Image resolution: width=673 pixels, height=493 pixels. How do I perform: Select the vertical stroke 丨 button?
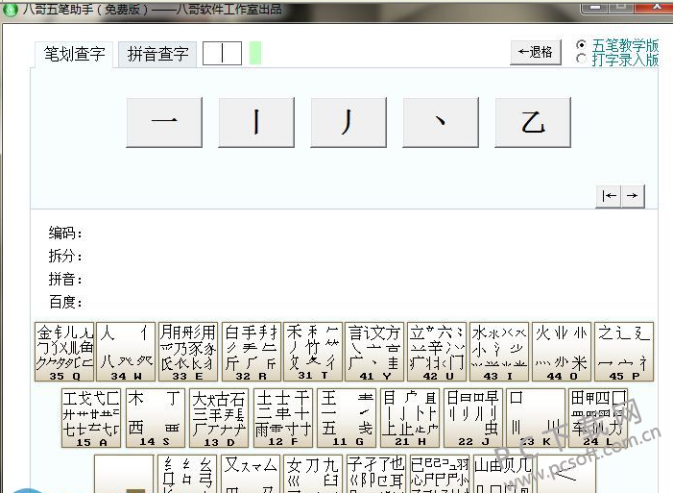click(x=256, y=122)
